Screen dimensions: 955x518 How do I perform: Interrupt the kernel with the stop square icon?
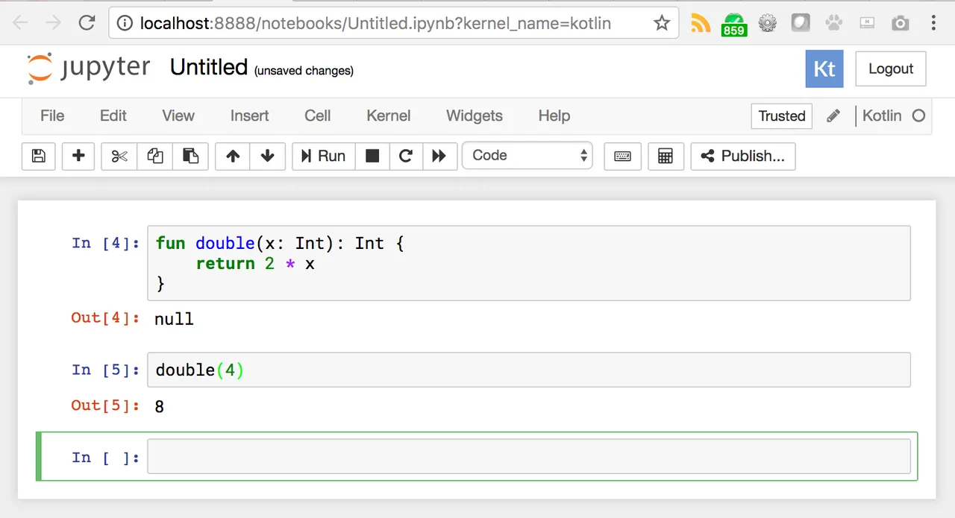[372, 157]
